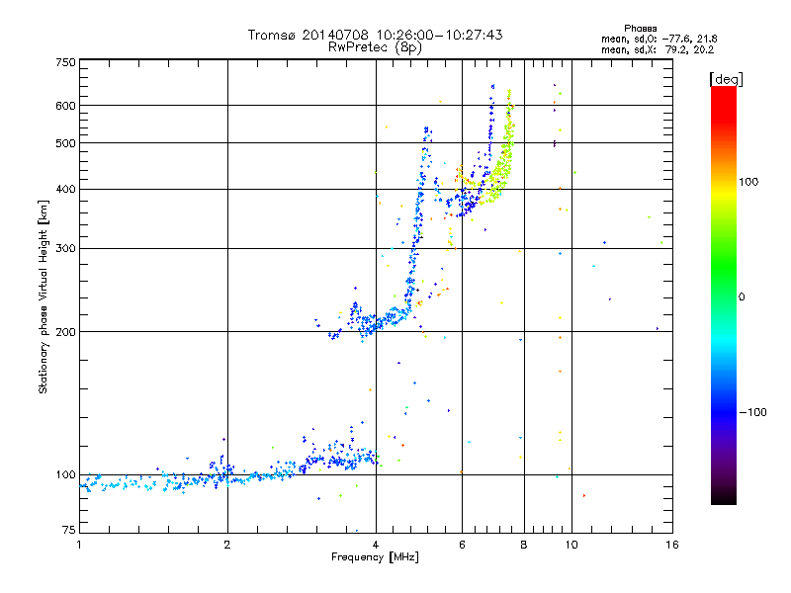The image size is (791, 593).
Task: Click the x-axis tick label '16'
Action: point(672,545)
